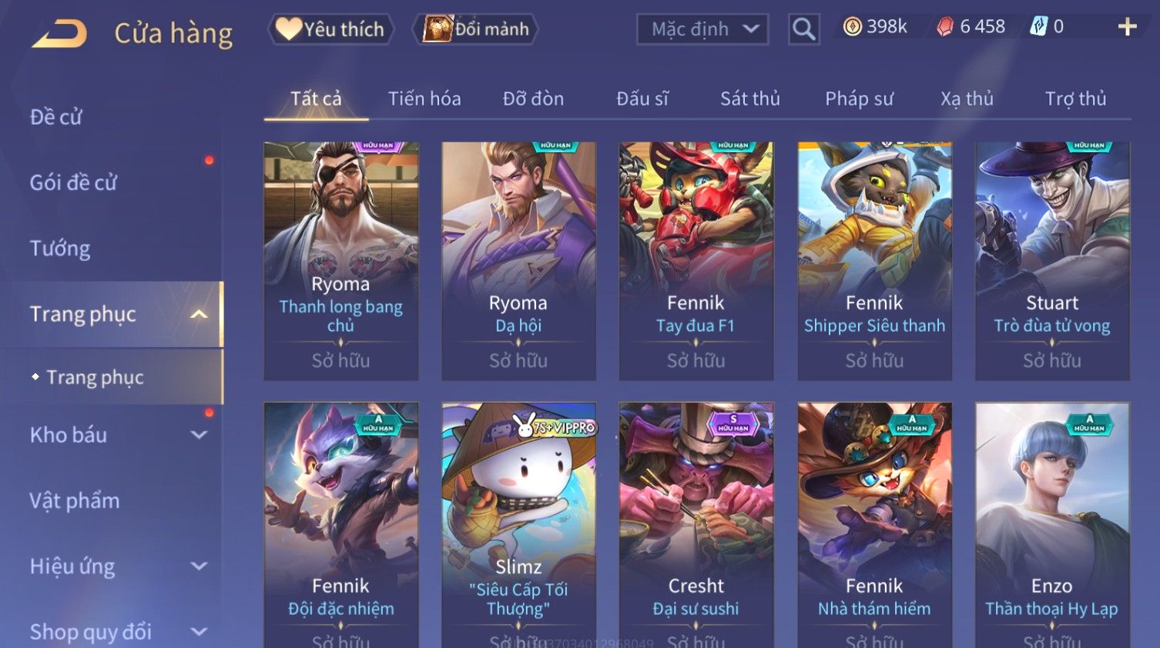This screenshot has height=648, width=1160.
Task: Open the Tướng sidebar menu
Action: point(60,249)
